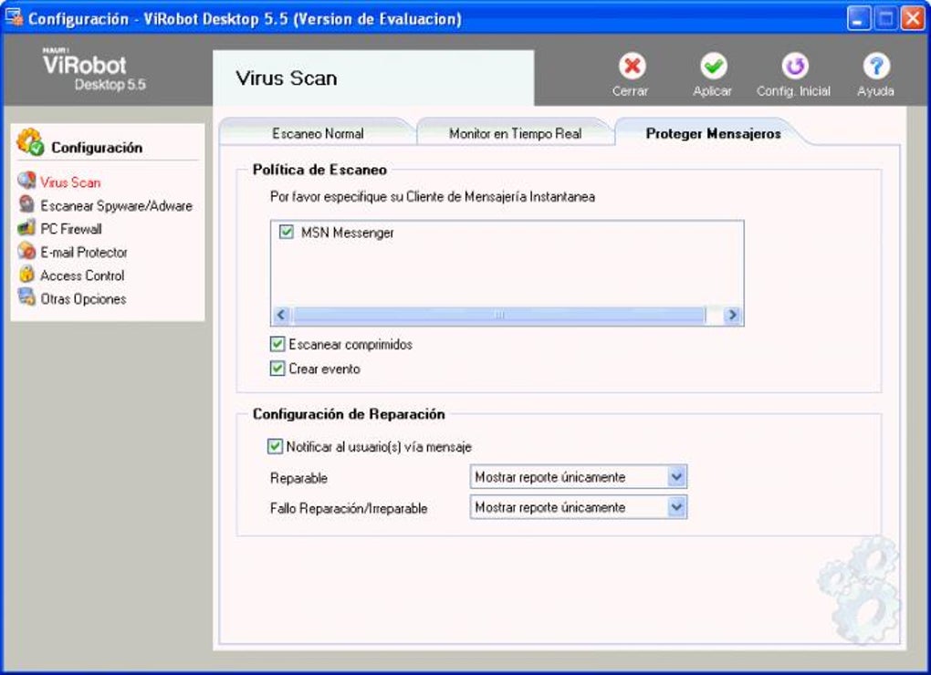Select E-mail Protector in the sidebar

[84, 252]
